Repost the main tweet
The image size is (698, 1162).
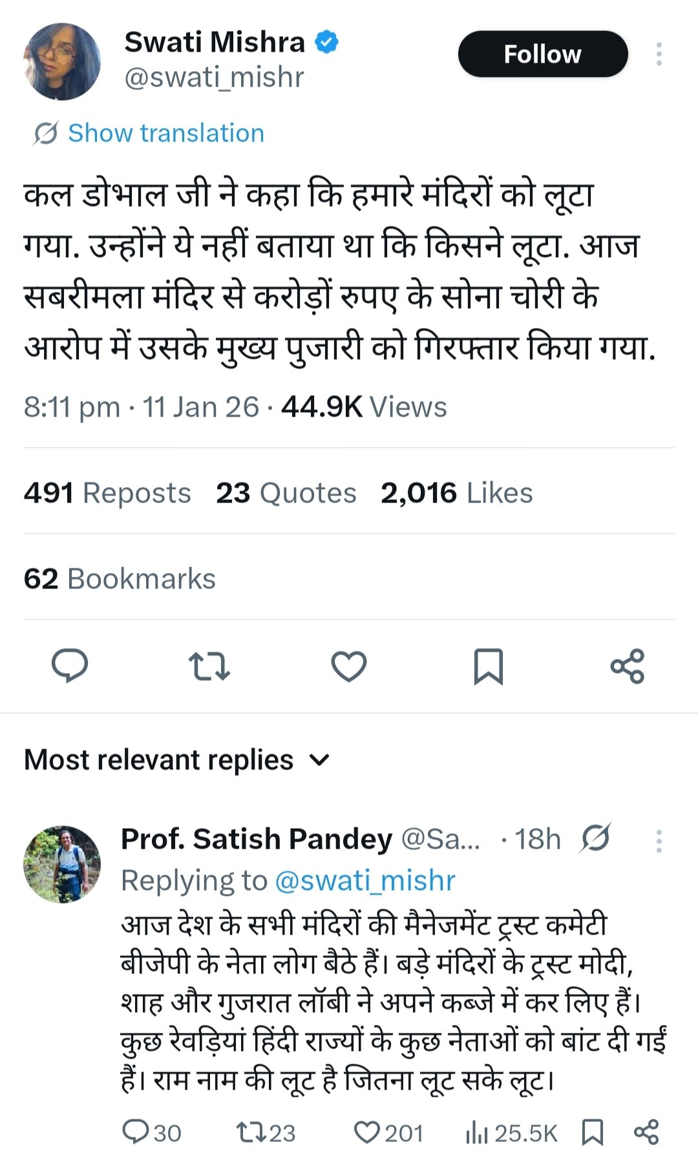(x=209, y=666)
